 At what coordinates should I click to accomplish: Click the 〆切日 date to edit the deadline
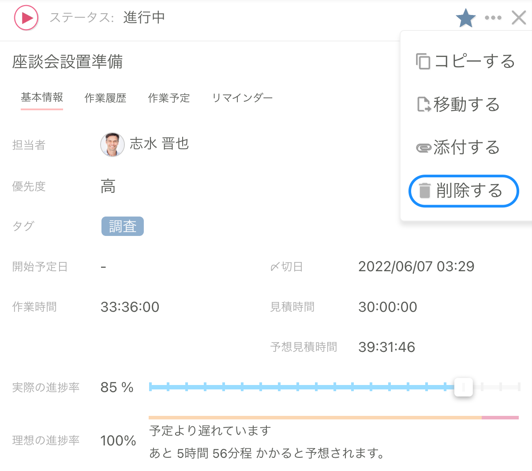[416, 266]
